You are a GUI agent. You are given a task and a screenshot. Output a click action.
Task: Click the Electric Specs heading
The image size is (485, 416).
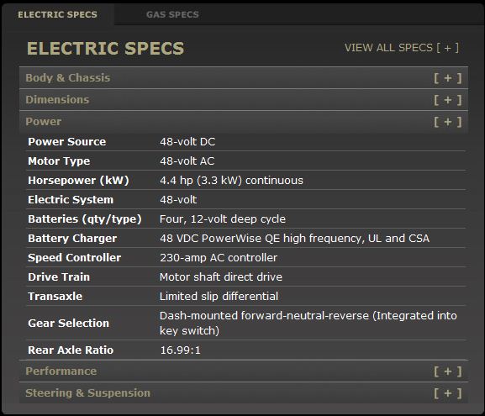(x=105, y=48)
